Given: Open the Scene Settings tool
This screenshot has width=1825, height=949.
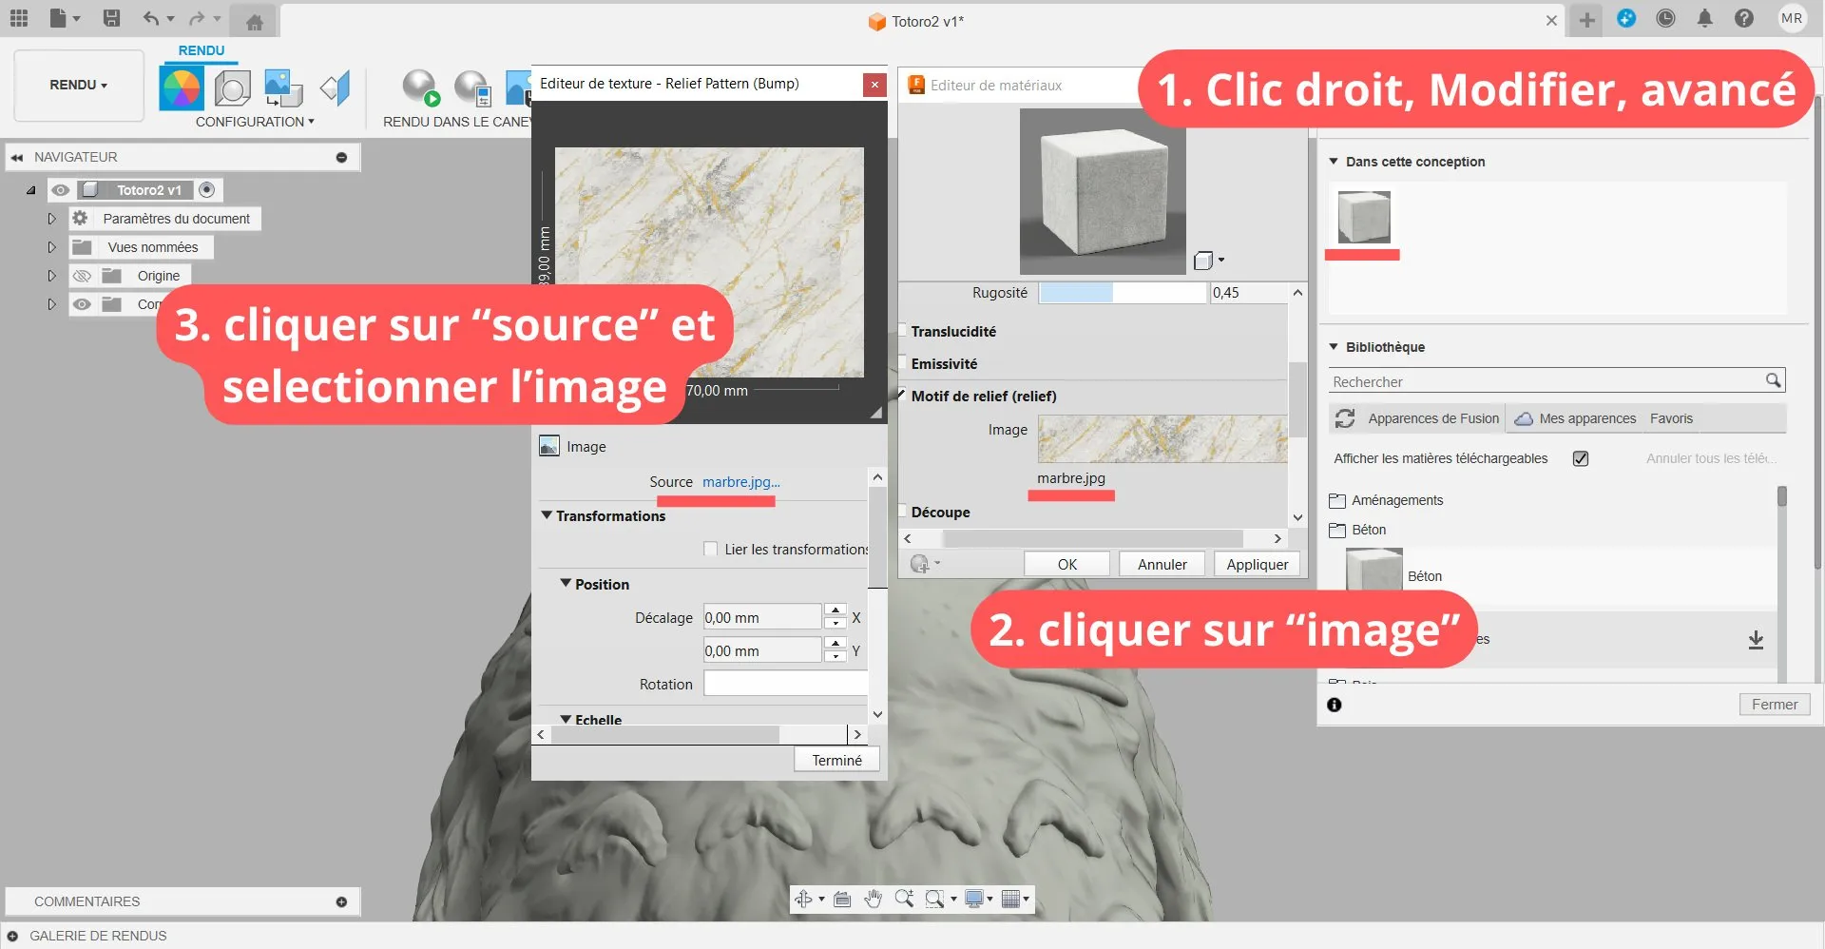Looking at the screenshot, I should pos(232,88).
